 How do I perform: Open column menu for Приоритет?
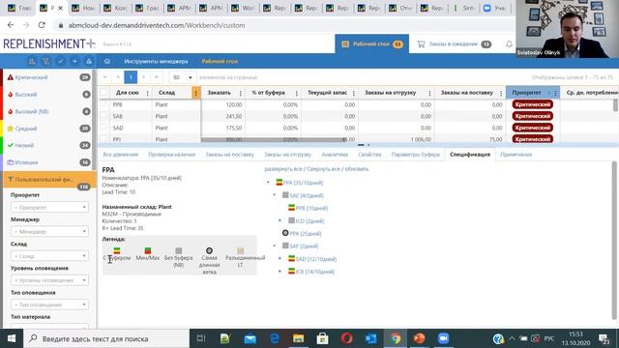tap(555, 93)
